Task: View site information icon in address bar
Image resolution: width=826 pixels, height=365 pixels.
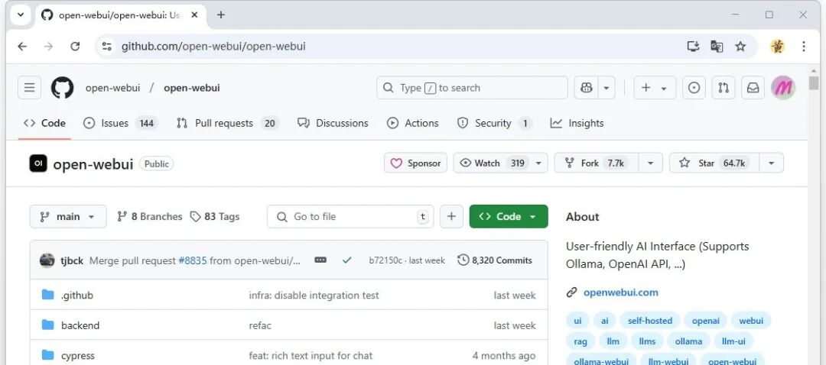Action: coord(107,47)
